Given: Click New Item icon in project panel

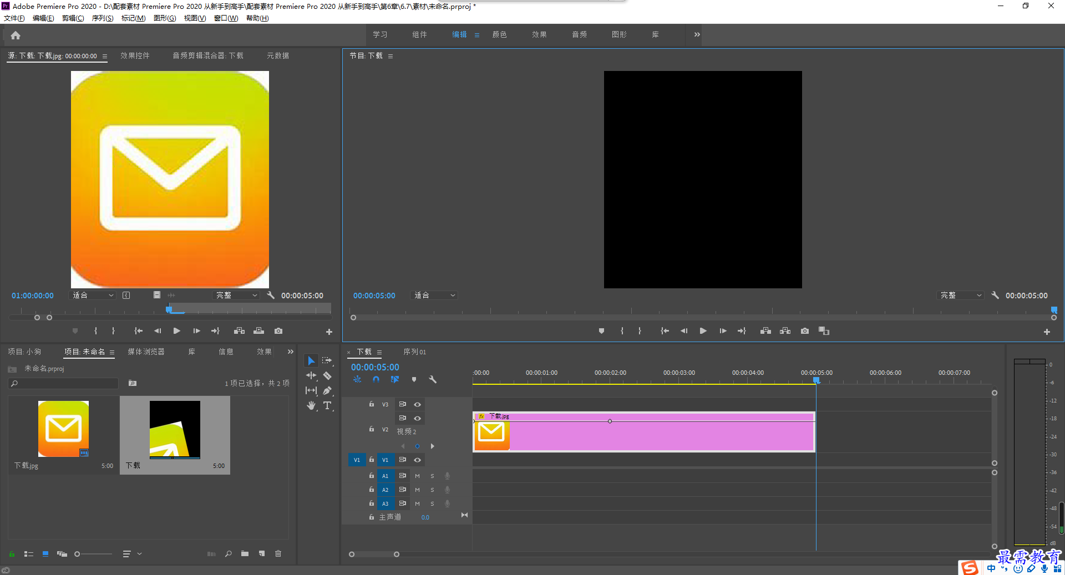Looking at the screenshot, I should [261, 554].
